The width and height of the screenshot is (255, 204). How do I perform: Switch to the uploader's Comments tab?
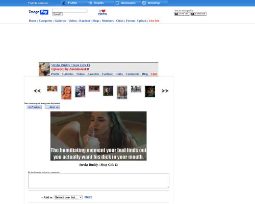133,74
